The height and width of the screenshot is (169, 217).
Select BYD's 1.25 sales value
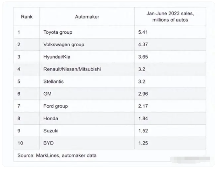click(143, 143)
